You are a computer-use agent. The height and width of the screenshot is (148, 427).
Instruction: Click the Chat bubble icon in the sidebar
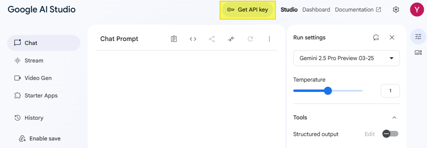(17, 43)
